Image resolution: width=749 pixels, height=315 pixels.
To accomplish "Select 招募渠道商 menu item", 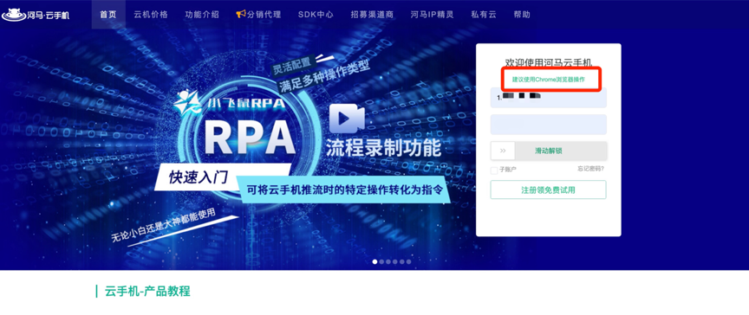I will tap(372, 15).
